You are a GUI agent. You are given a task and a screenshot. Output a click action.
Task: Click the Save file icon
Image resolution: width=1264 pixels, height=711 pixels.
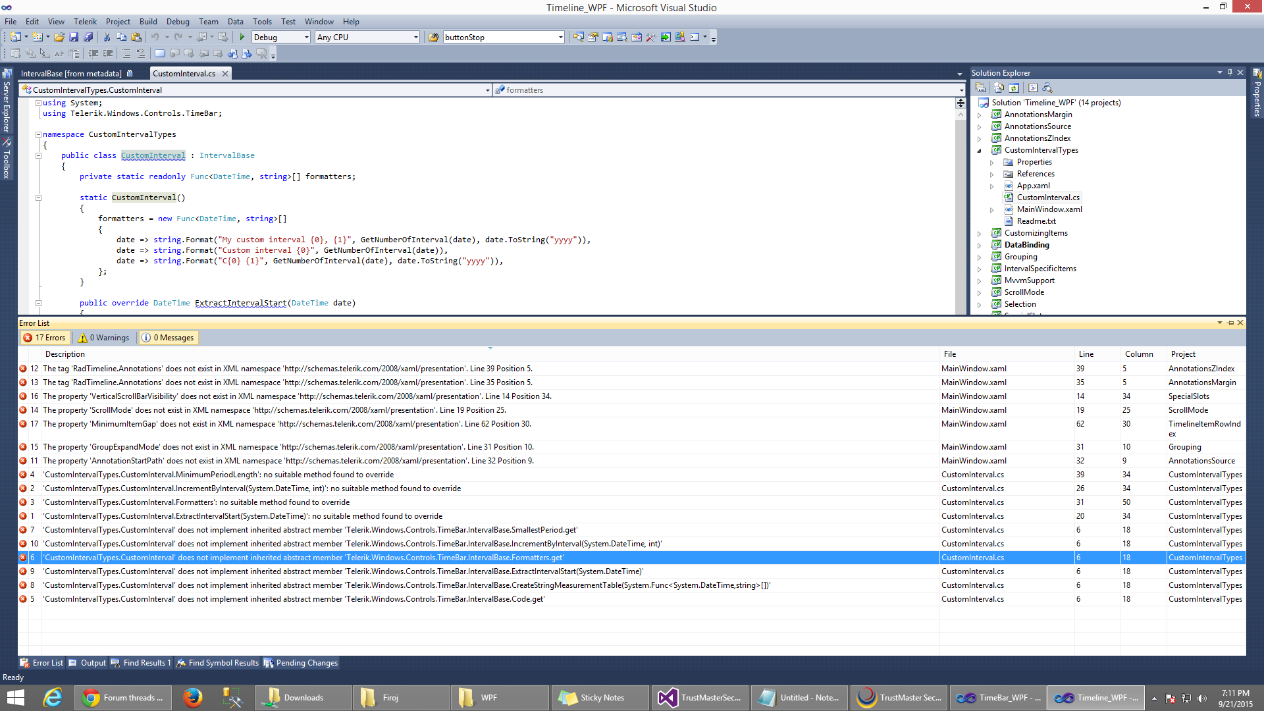(x=74, y=37)
